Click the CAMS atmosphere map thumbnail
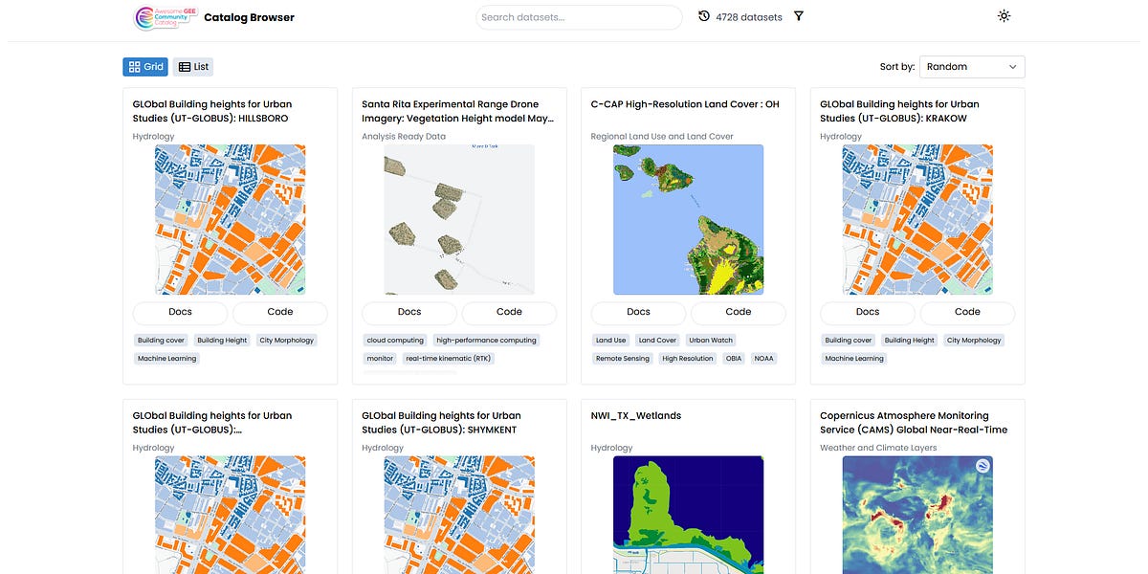The width and height of the screenshot is (1148, 574). [x=917, y=515]
